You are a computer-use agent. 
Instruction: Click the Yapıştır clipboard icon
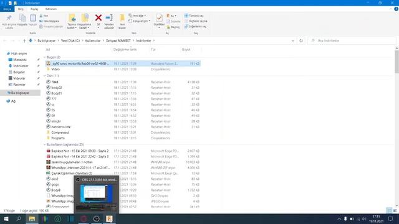click(x=33, y=18)
